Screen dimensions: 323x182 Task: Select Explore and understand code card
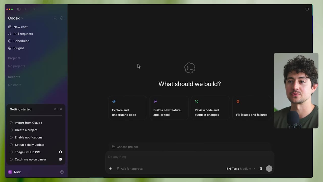point(128,108)
